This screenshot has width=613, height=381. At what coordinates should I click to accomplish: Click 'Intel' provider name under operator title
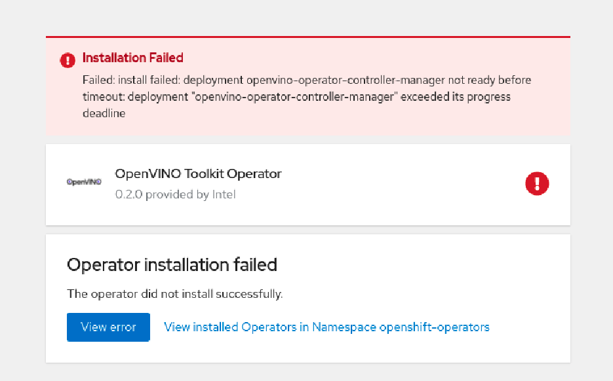[x=224, y=194]
